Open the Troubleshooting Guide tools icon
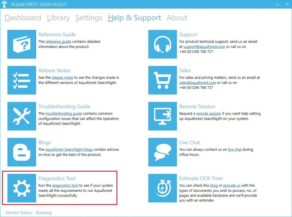The width and height of the screenshot is (292, 217). (22, 116)
